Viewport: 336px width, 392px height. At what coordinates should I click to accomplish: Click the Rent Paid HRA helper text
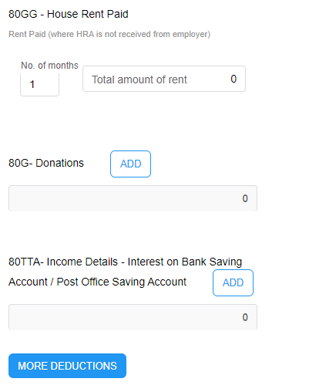(x=109, y=34)
